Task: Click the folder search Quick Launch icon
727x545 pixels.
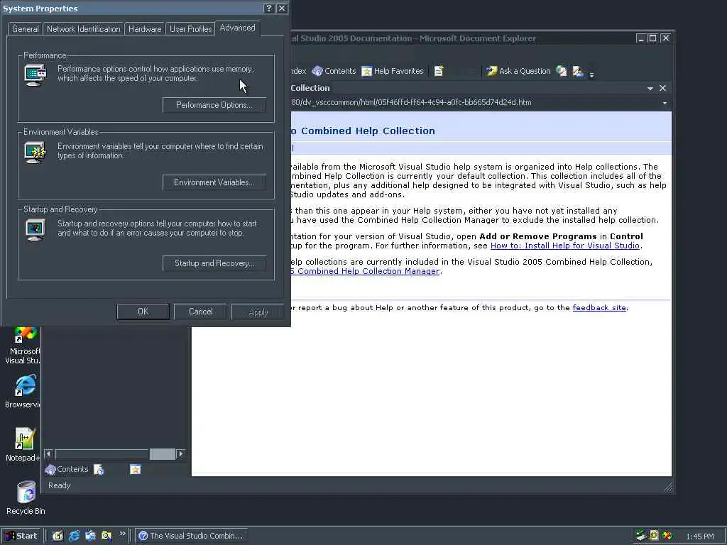Action: pos(106,536)
